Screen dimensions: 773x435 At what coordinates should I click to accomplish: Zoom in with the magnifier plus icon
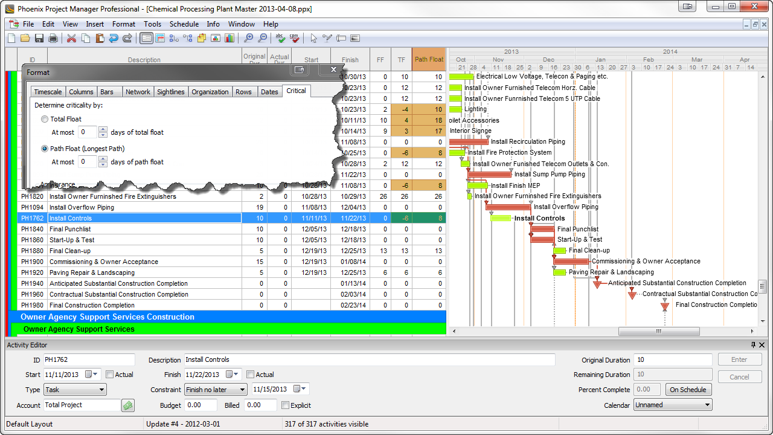tap(248, 38)
